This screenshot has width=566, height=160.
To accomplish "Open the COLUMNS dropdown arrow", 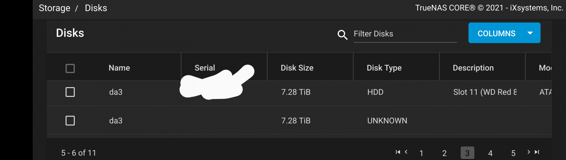I will (530, 33).
